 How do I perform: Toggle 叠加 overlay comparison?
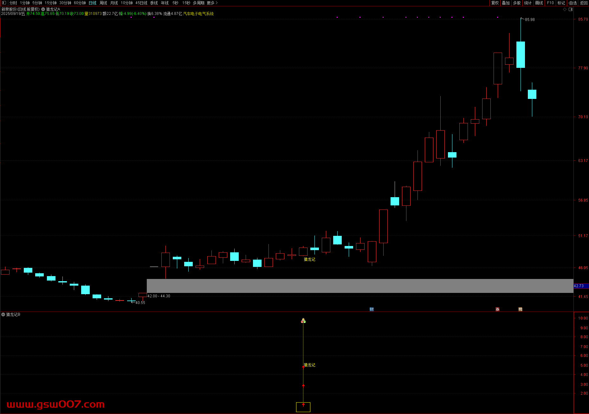[x=506, y=3]
